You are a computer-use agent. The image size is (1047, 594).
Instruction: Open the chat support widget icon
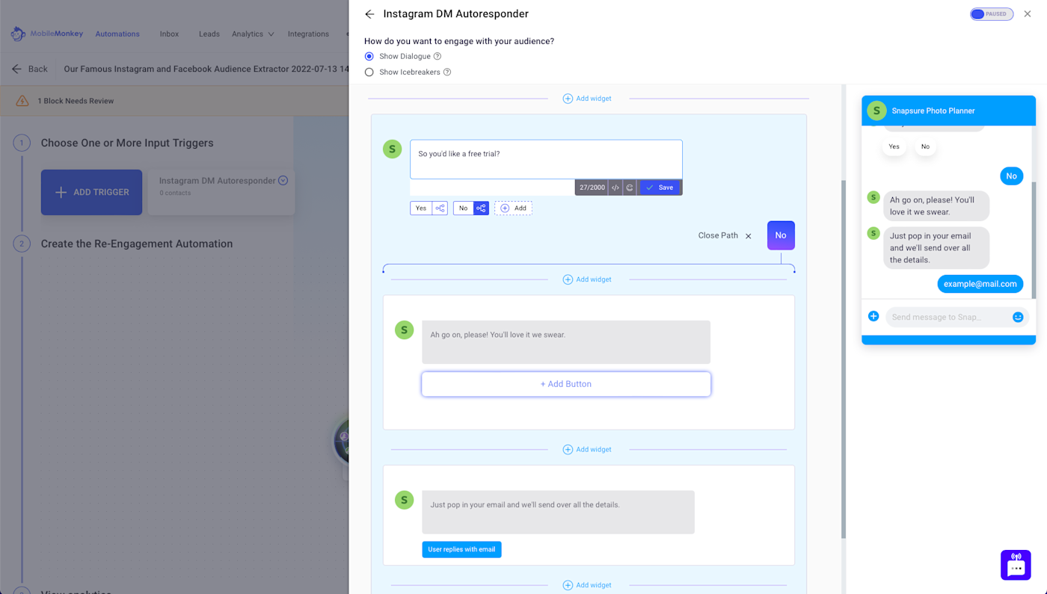tap(1016, 566)
